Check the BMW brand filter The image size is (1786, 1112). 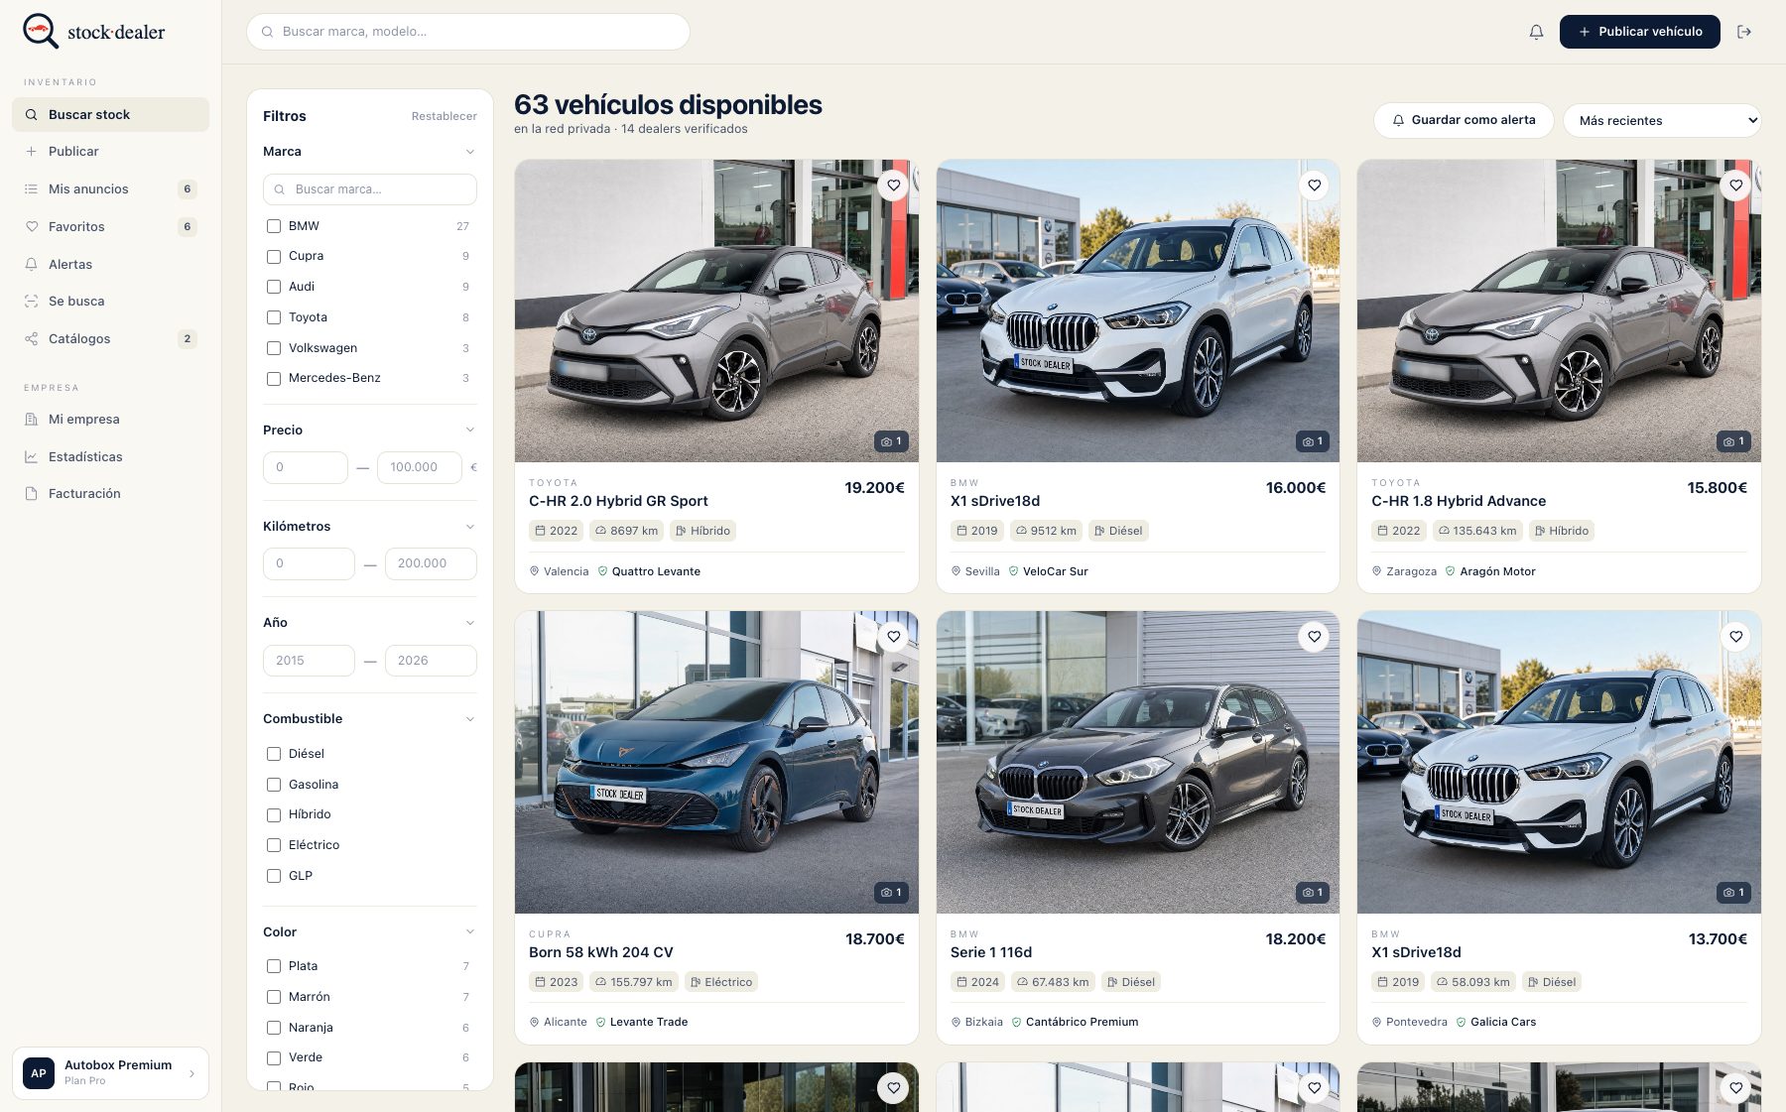tap(274, 226)
